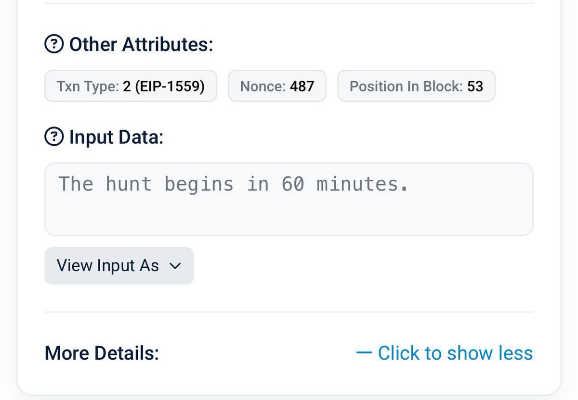Focus the Input Data text box
The width and height of the screenshot is (578, 400).
(289, 199)
